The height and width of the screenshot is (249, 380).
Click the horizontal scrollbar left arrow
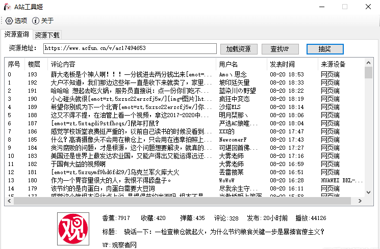coord(9,201)
